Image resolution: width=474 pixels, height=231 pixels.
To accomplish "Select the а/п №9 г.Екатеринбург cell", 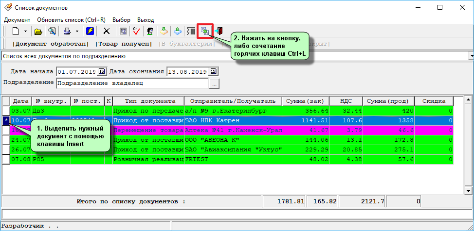I will (x=233, y=111).
